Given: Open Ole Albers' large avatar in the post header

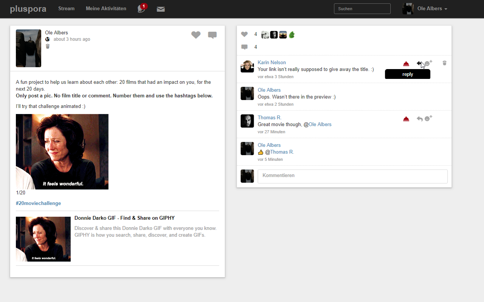Looking at the screenshot, I should 28,48.
